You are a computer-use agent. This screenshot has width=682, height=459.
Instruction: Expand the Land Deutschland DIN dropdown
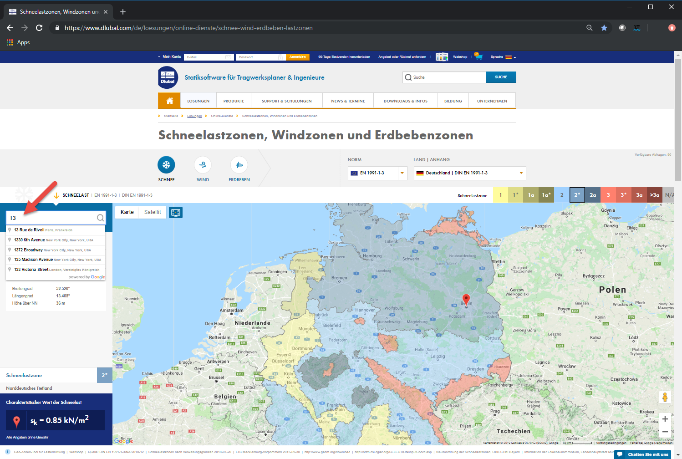[x=470, y=173]
